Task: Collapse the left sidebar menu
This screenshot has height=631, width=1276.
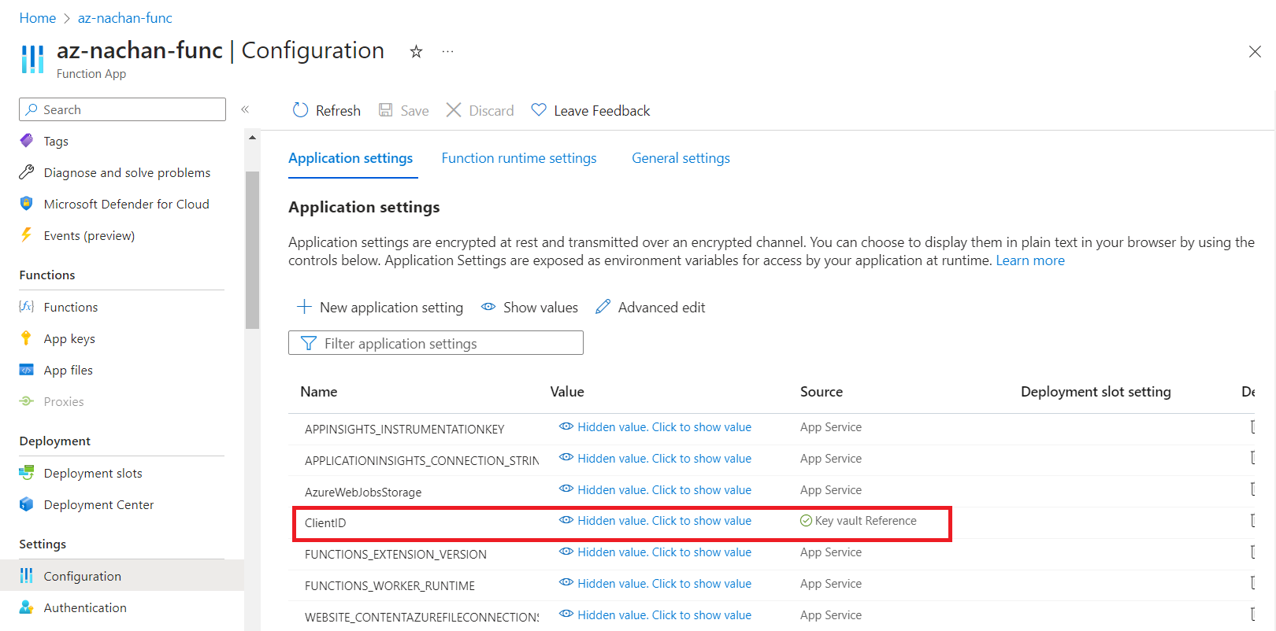Action: click(245, 109)
